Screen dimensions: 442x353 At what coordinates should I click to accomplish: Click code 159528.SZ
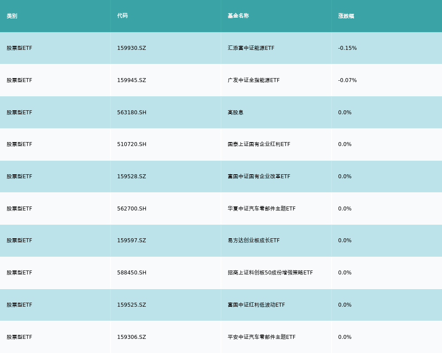pos(131,176)
